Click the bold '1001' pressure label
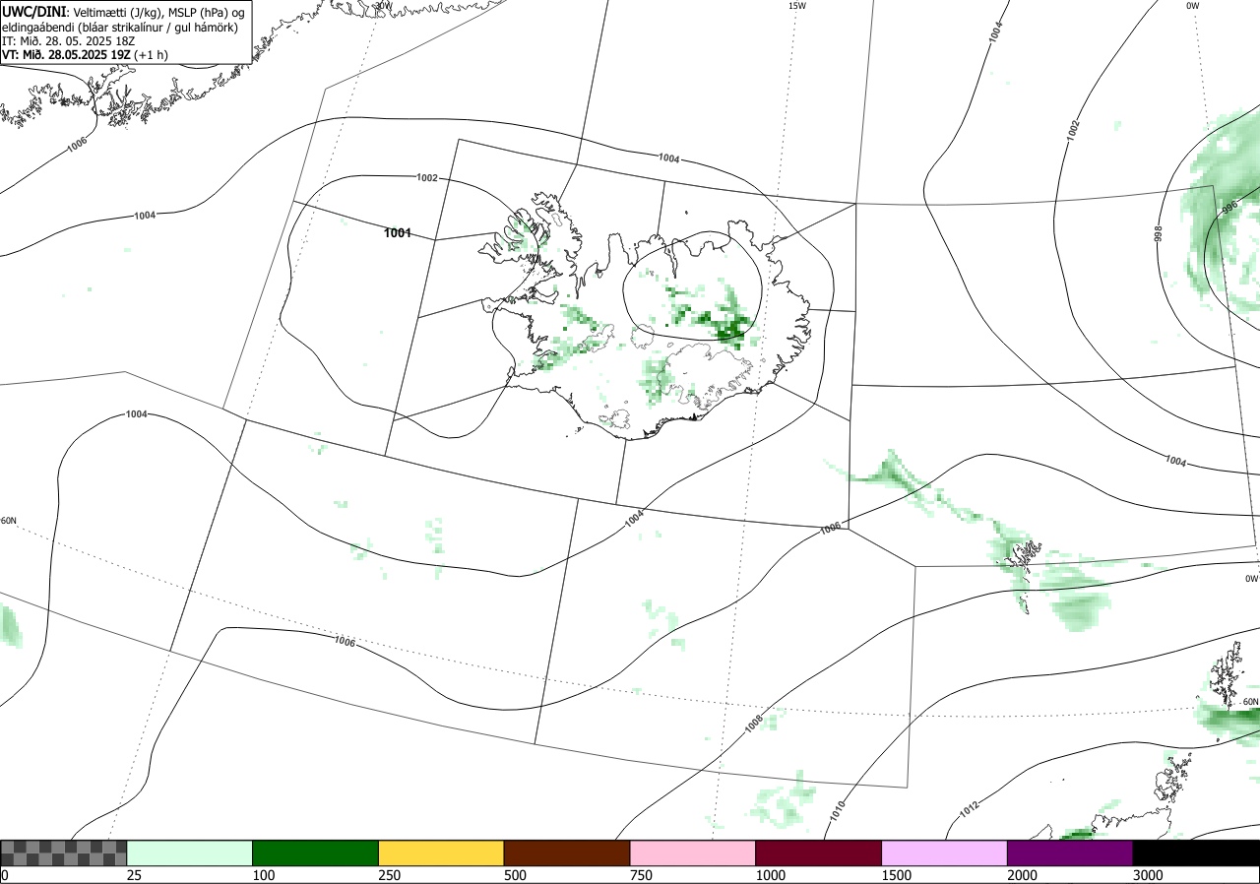1260x884 pixels. [397, 233]
